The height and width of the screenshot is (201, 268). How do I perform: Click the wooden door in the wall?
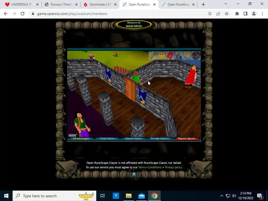click(x=130, y=90)
